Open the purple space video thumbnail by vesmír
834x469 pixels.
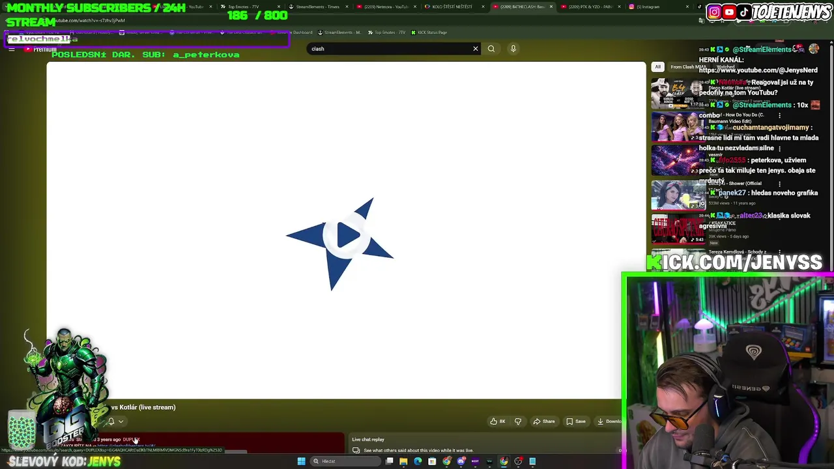coord(678,160)
